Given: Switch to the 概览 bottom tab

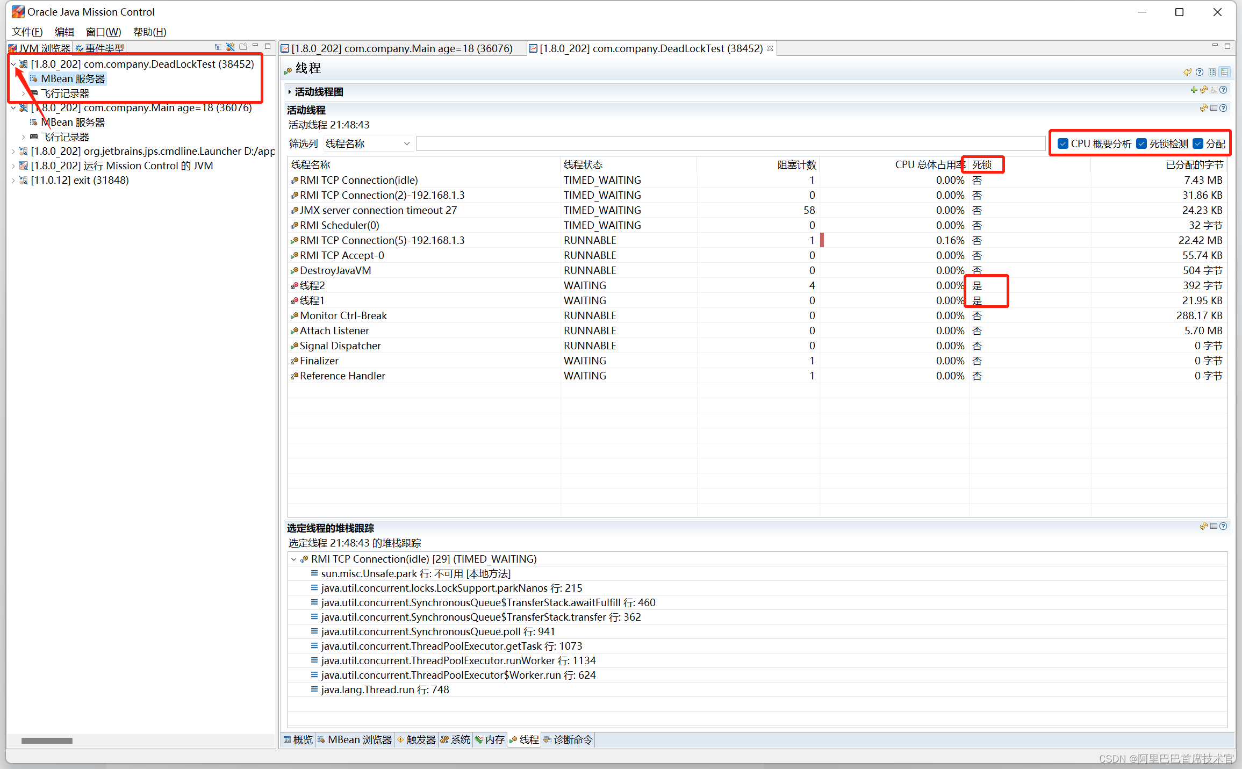Looking at the screenshot, I should [298, 740].
